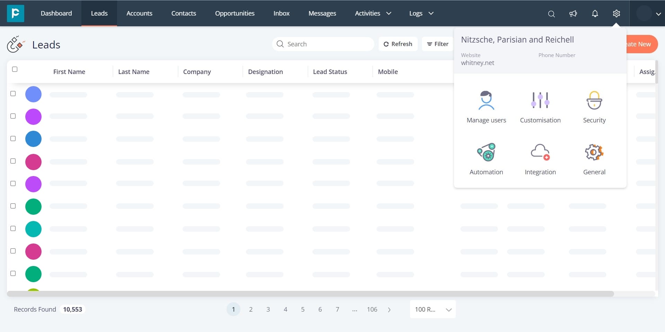The width and height of the screenshot is (665, 332).
Task: Check the eighth lead row checkbox
Action: pos(13,251)
